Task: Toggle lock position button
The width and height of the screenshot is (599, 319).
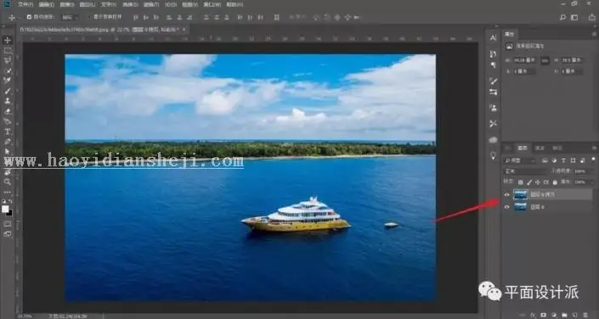Action: coord(538,182)
